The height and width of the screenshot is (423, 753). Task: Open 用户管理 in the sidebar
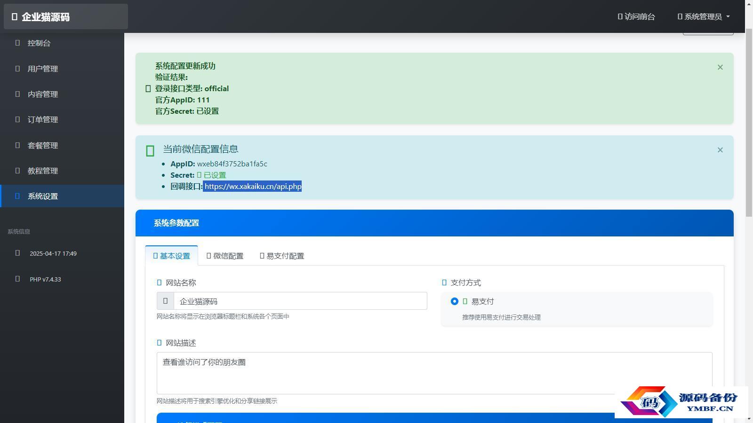pyautogui.click(x=62, y=69)
